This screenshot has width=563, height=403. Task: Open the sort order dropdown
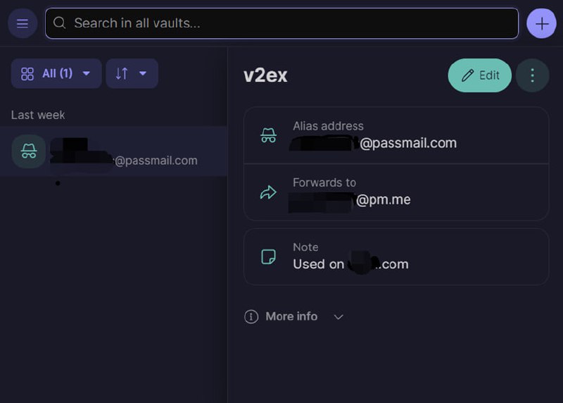tap(132, 73)
